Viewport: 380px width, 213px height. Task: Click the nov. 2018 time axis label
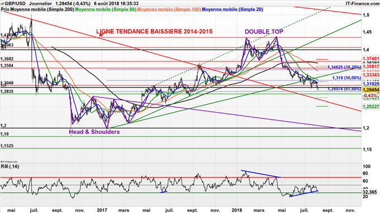tap(350, 210)
